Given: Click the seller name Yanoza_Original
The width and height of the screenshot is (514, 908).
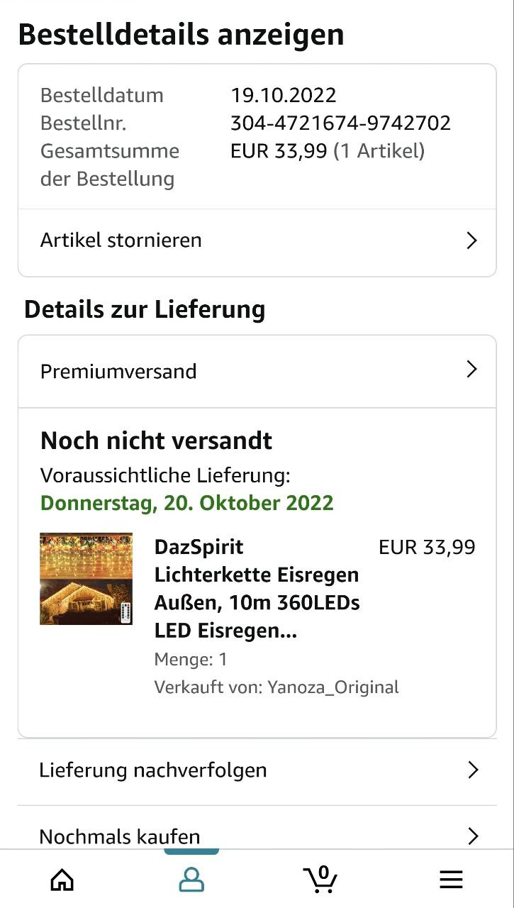Looking at the screenshot, I should 333,687.
